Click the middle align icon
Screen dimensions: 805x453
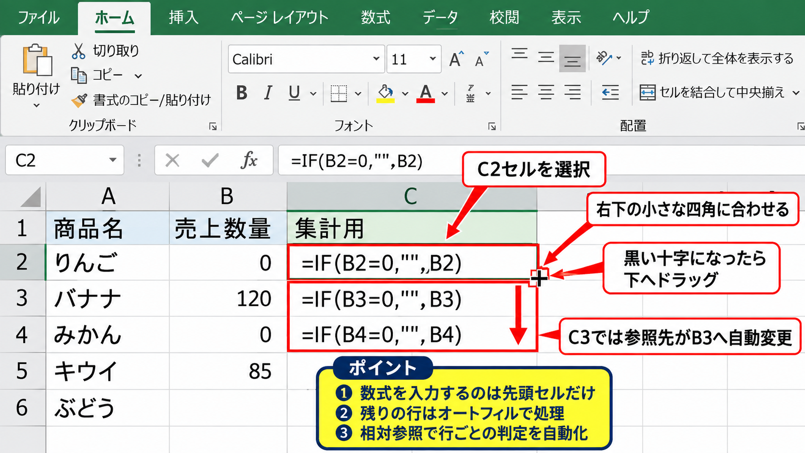pyautogui.click(x=545, y=58)
